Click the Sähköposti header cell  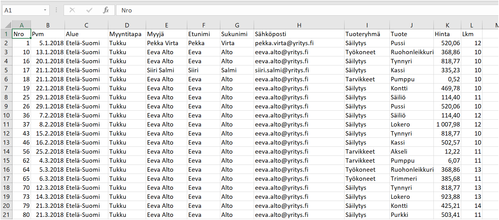pos(299,34)
